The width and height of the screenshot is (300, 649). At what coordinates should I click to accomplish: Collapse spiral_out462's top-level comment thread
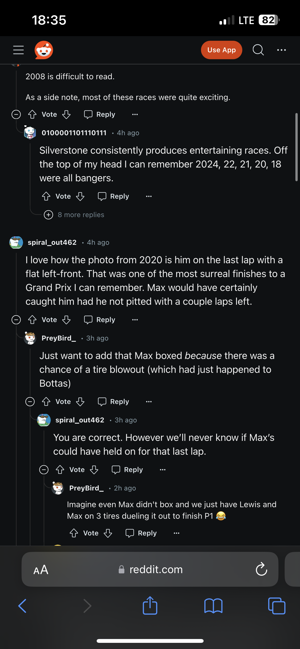[x=16, y=320]
